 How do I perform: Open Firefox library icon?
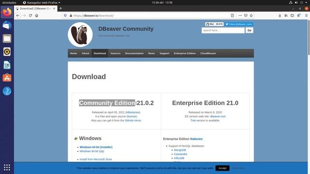pyautogui.click(x=286, y=15)
